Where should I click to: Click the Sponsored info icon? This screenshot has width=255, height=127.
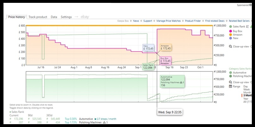pos(250,5)
